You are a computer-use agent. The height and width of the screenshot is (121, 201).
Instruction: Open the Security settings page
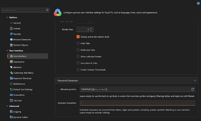tap(17, 34)
